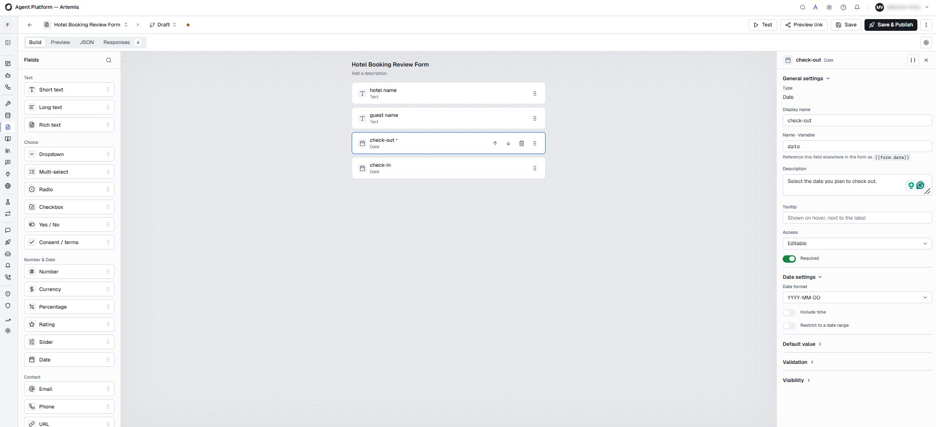Delete the check-out field with trash icon

(522, 143)
